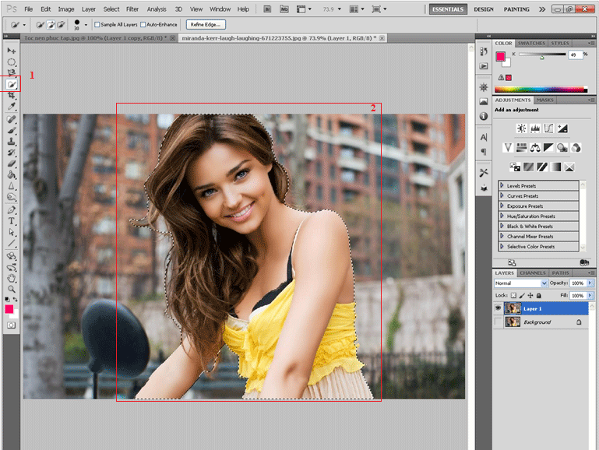Select the Quick Selection tool
Screen dimensions: 599x450
(12, 84)
